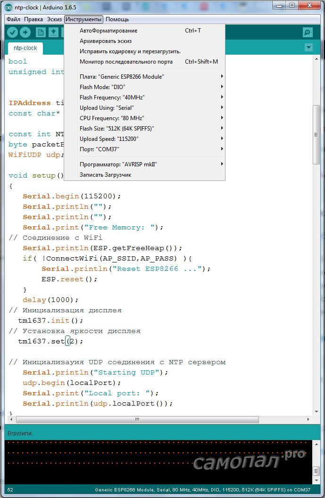Image resolution: width=325 pixels, height=498 pixels.
Task: Click the editor scroll down arrow
Action: click(317, 412)
